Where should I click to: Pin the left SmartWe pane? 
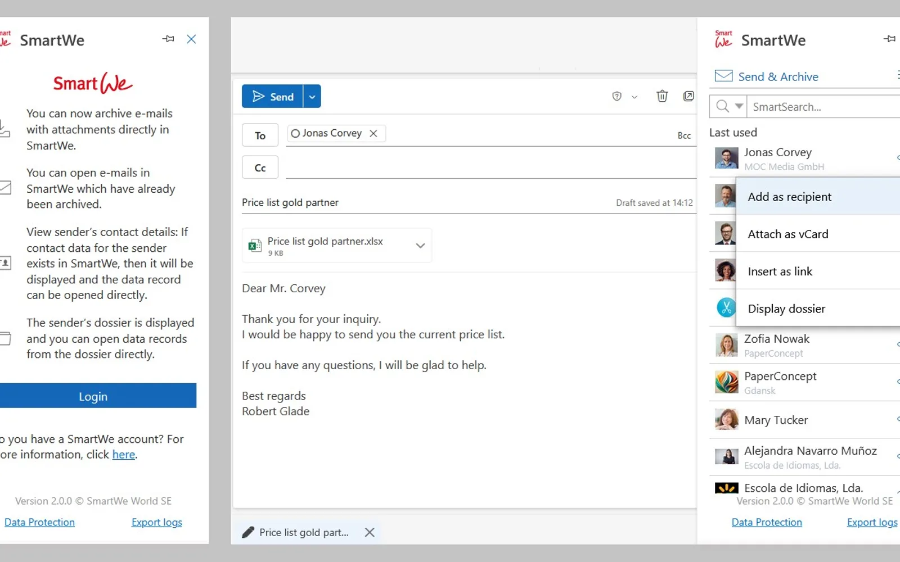tap(168, 39)
